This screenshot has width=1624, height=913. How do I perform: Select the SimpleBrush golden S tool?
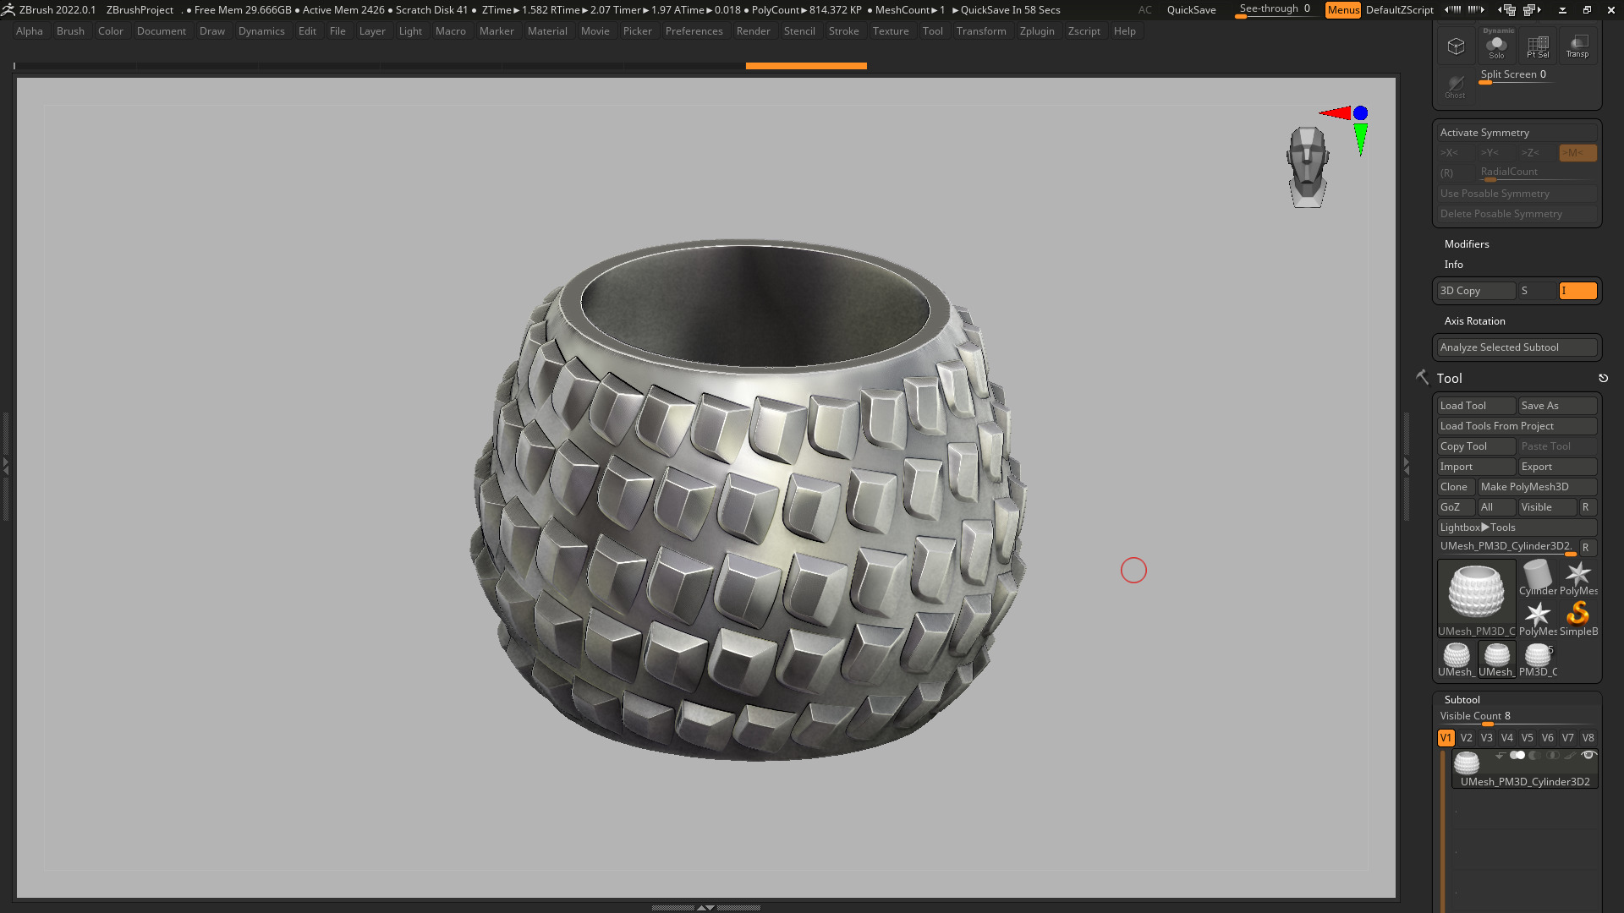1578,618
